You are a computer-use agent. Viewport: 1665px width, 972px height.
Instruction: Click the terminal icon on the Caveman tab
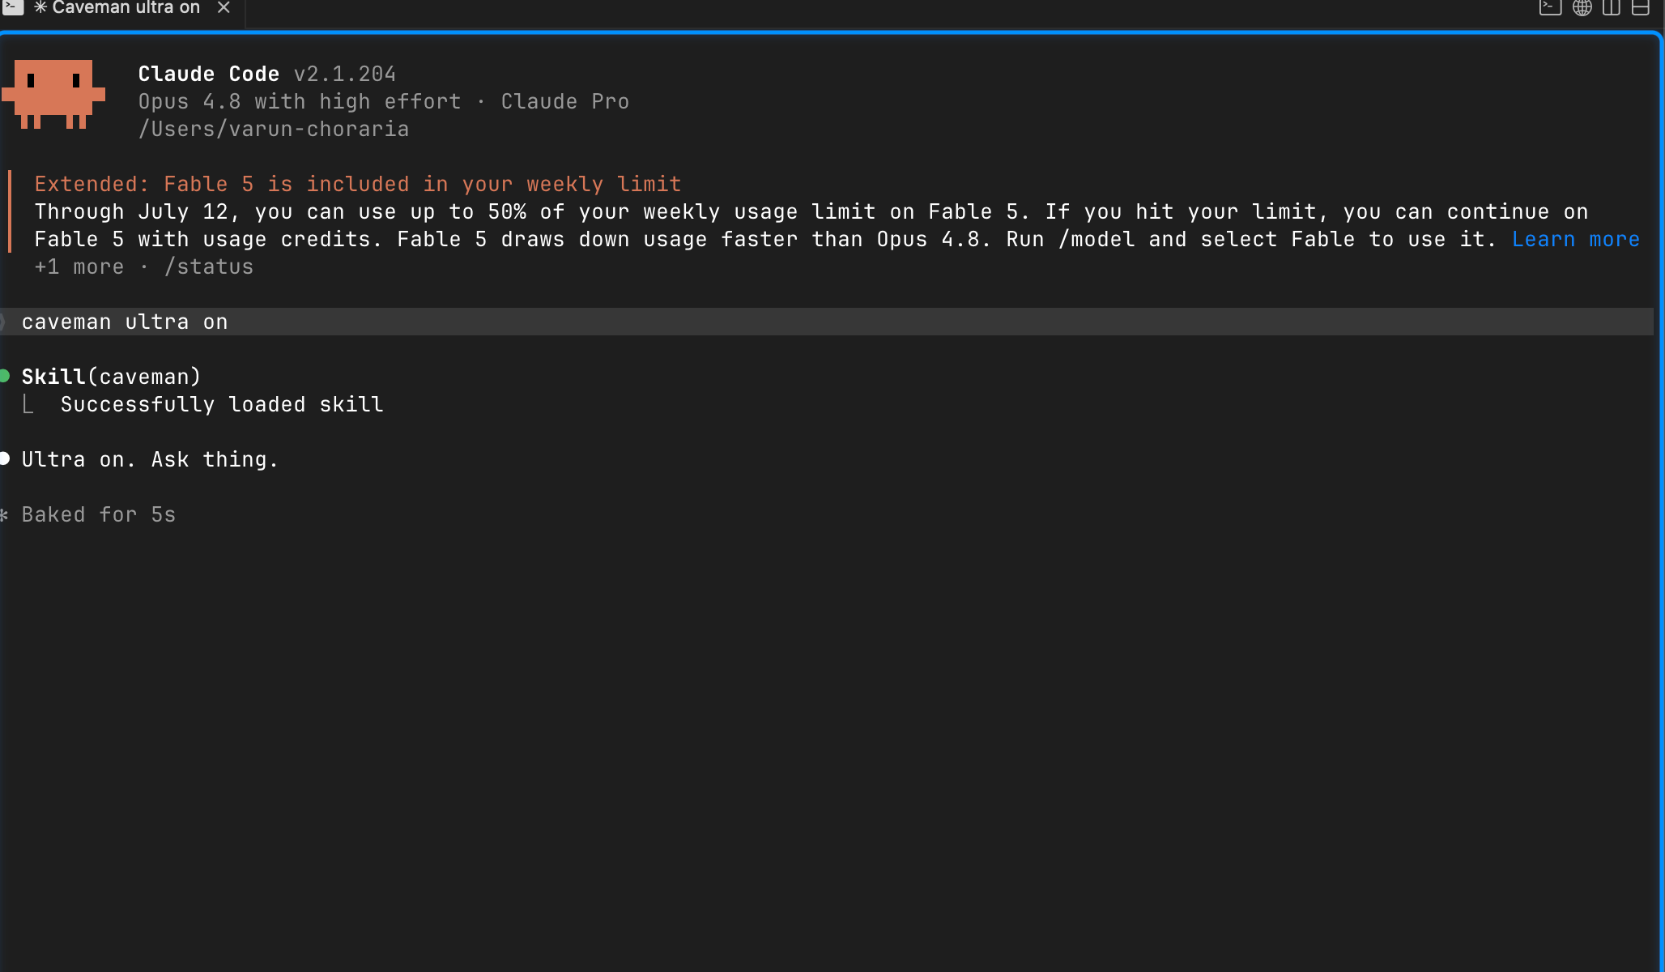coord(13,7)
